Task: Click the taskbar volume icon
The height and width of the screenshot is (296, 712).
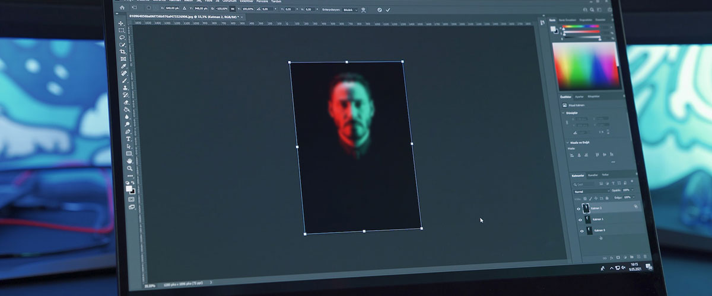Action: click(x=624, y=268)
